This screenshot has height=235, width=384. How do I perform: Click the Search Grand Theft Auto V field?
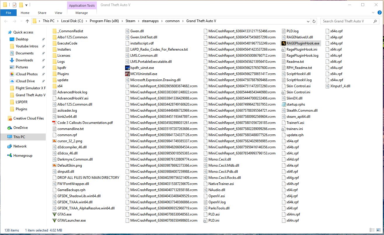(x=350, y=21)
